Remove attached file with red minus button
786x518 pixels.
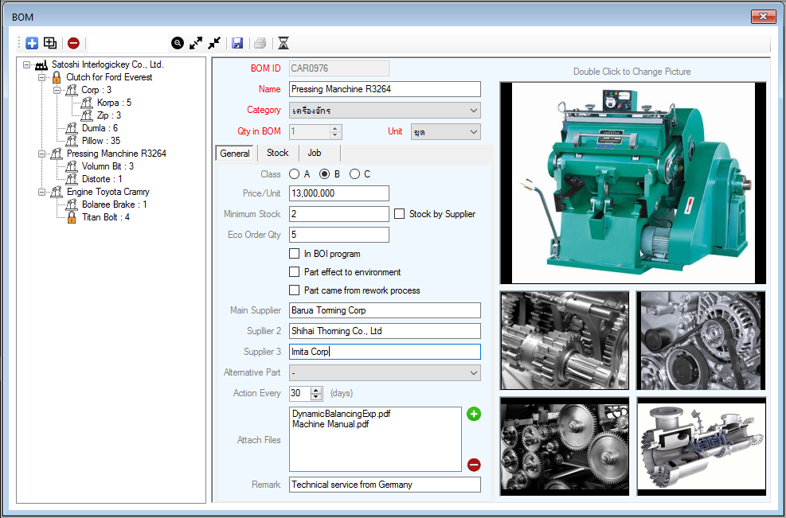474,465
